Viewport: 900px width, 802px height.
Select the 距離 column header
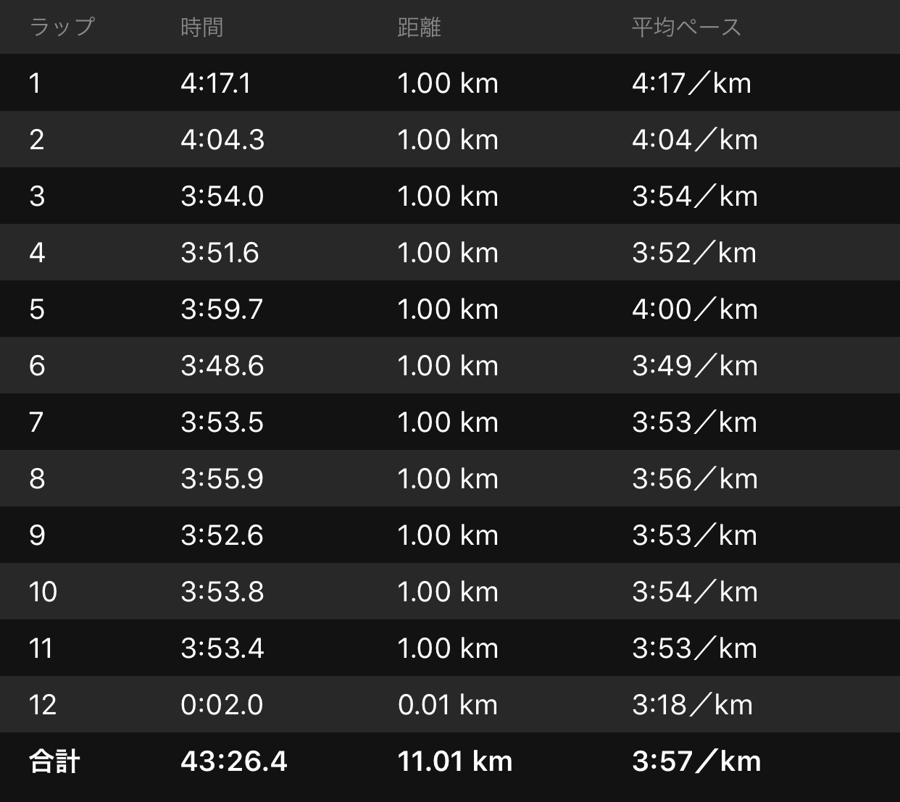click(x=419, y=28)
